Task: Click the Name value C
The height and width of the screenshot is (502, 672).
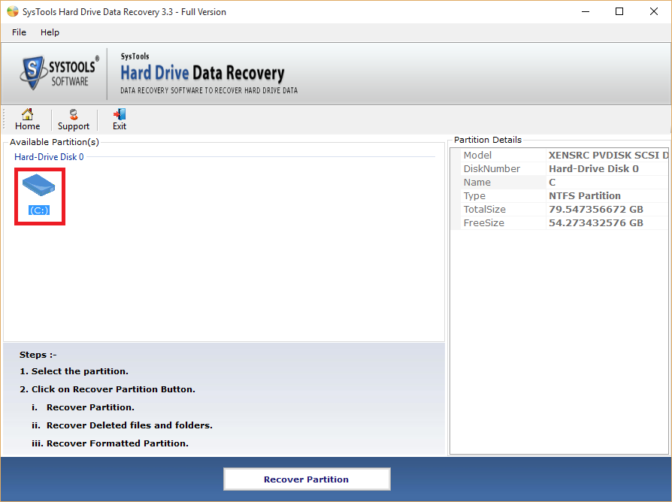Action: click(x=552, y=182)
